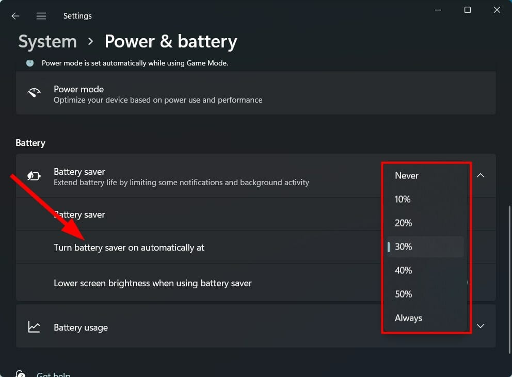Select the 10% option
Image resolution: width=512 pixels, height=377 pixels.
(403, 199)
